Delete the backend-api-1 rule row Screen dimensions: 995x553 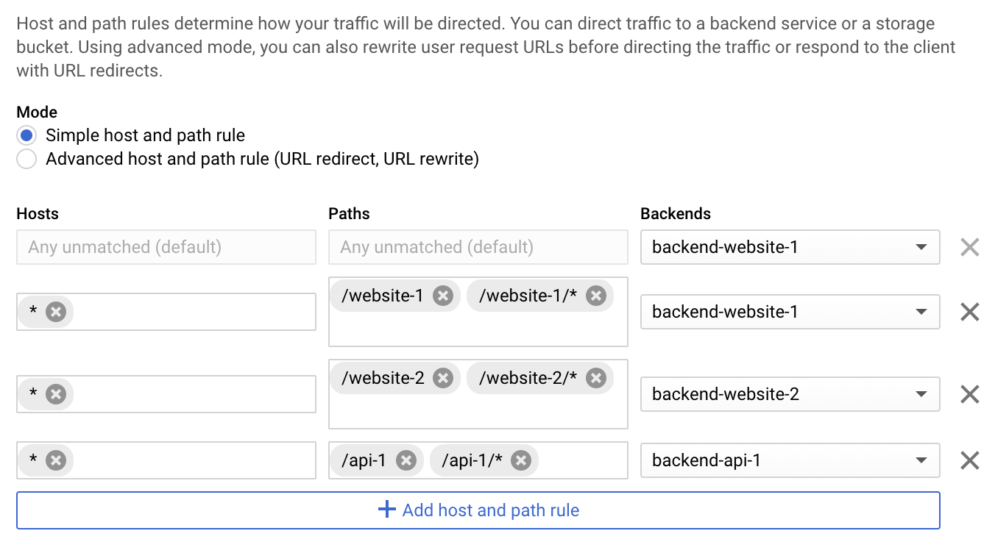coord(970,460)
